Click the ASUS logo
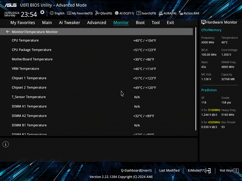The width and height of the screenshot is (242, 181). (x=11, y=5)
